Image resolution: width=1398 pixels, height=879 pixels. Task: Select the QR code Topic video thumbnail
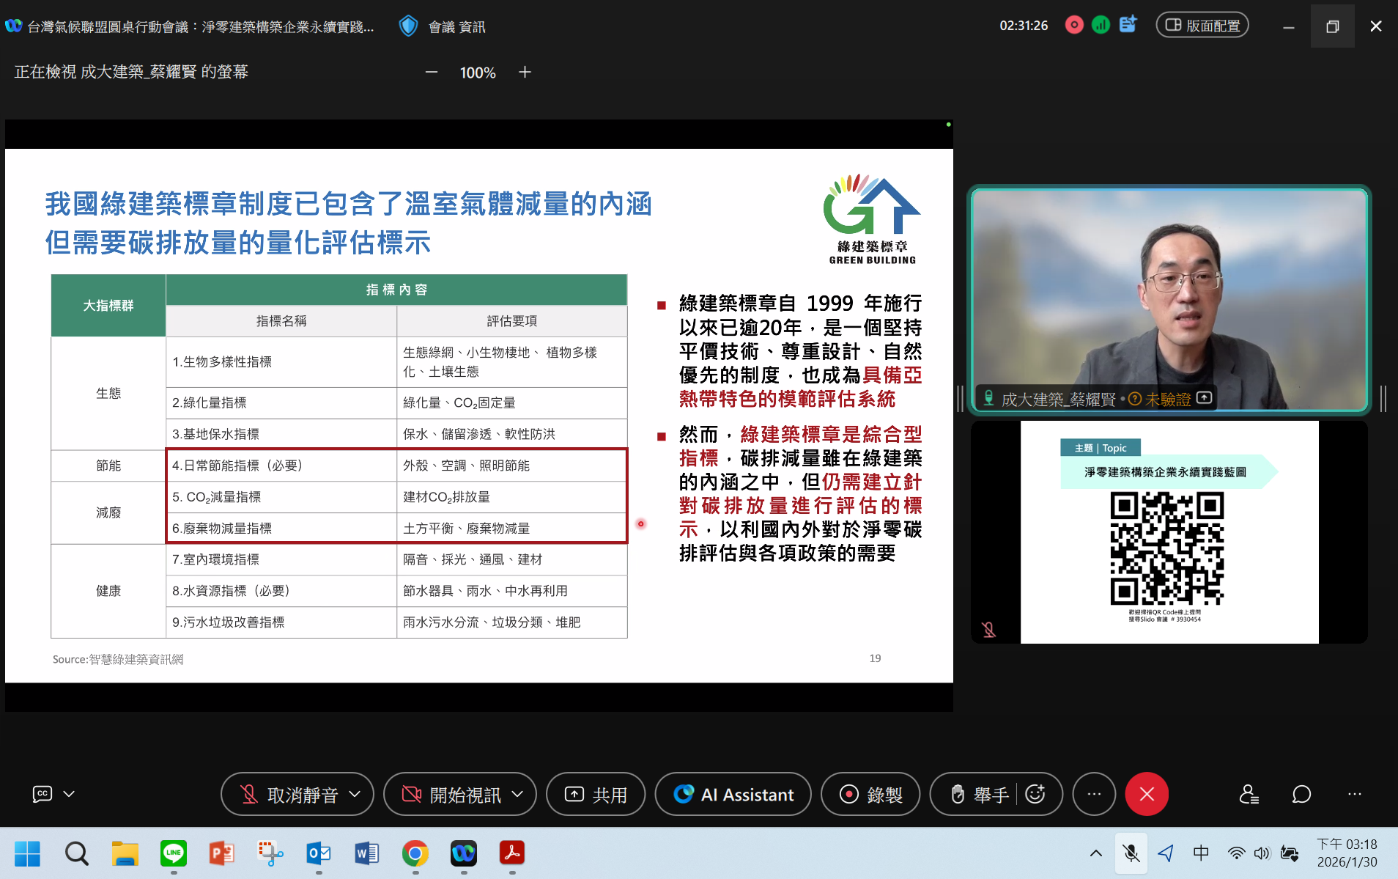(1169, 532)
